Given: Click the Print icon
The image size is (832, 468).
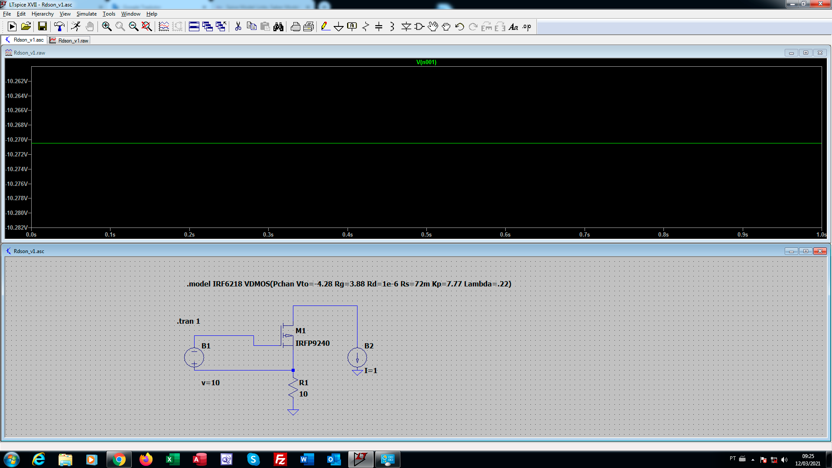Looking at the screenshot, I should (x=296, y=27).
